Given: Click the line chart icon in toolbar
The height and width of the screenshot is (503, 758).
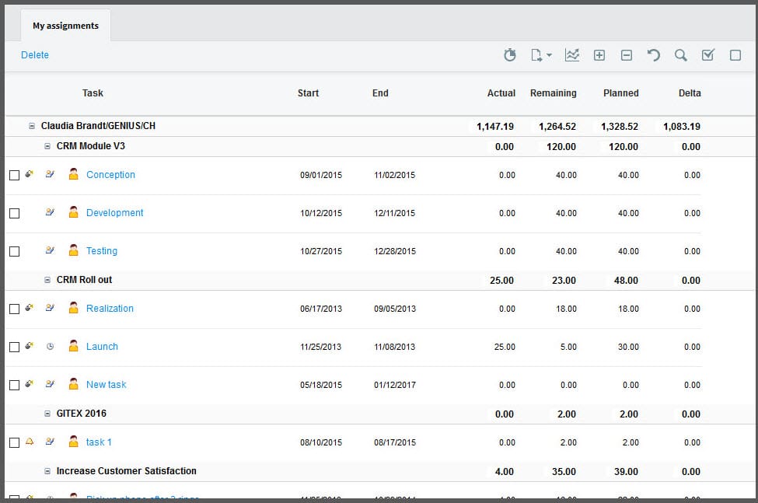Looking at the screenshot, I should coord(572,55).
